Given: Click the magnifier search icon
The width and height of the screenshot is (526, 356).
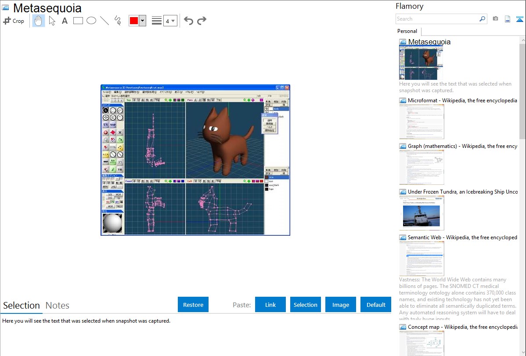Looking at the screenshot, I should point(483,19).
